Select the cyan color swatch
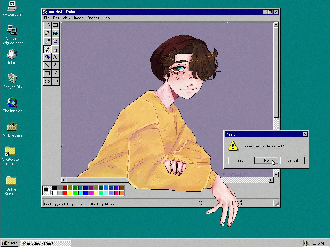Viewport: 330px width, 247px height. (x=80, y=193)
